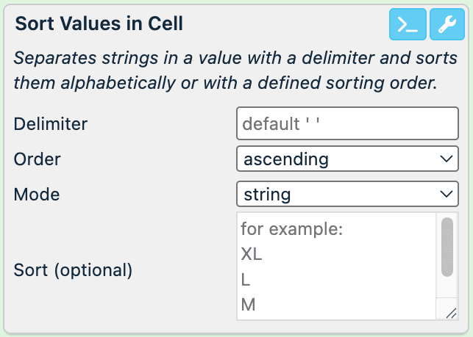Click the scrollbar thumb in the Sort textarea
This screenshot has height=337, width=473.
click(447, 247)
